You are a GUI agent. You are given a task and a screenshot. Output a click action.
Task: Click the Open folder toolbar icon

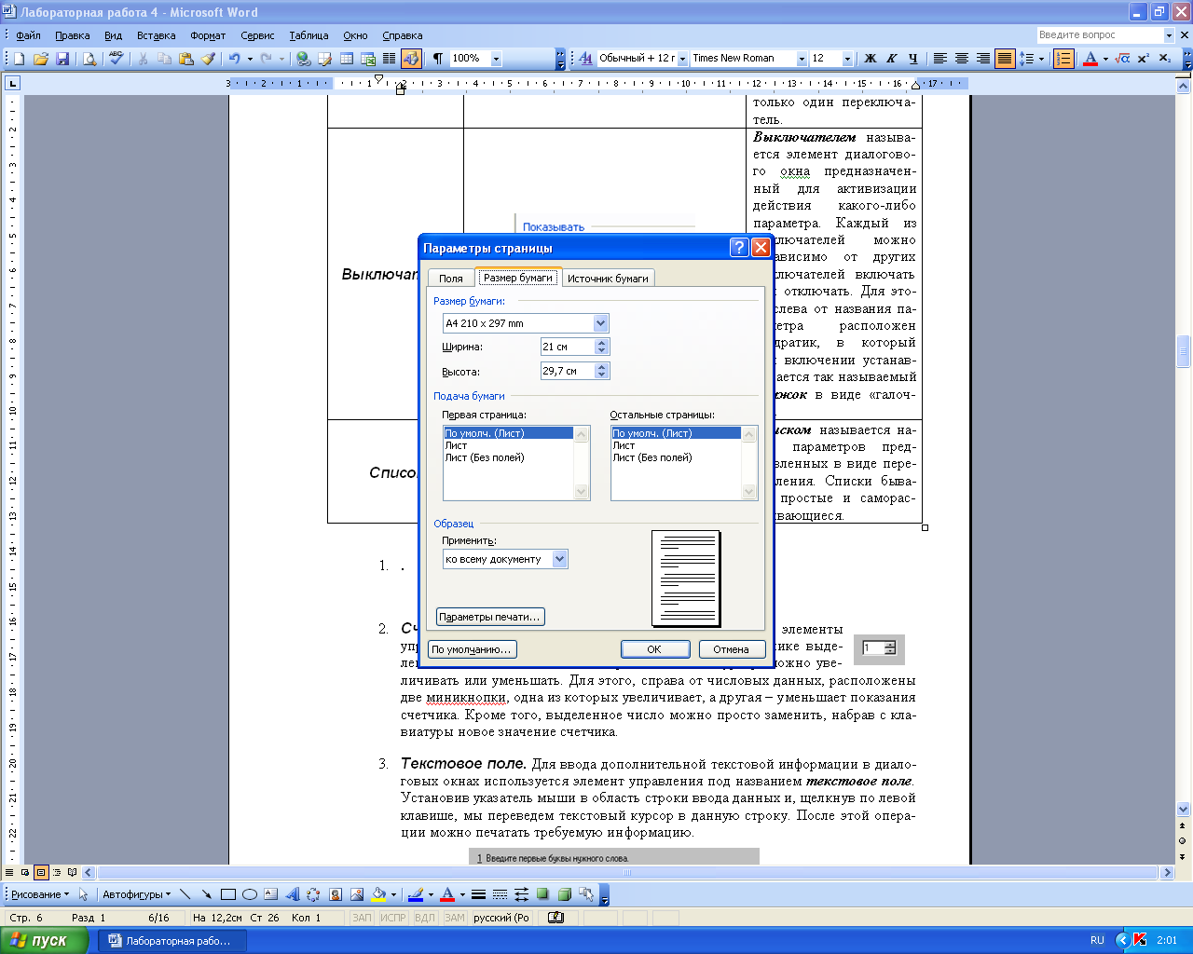click(x=40, y=59)
